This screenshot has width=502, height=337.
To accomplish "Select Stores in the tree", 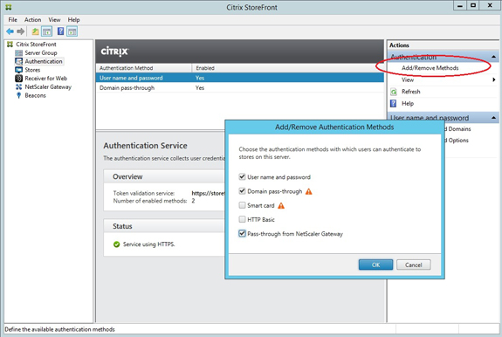I will tap(32, 70).
